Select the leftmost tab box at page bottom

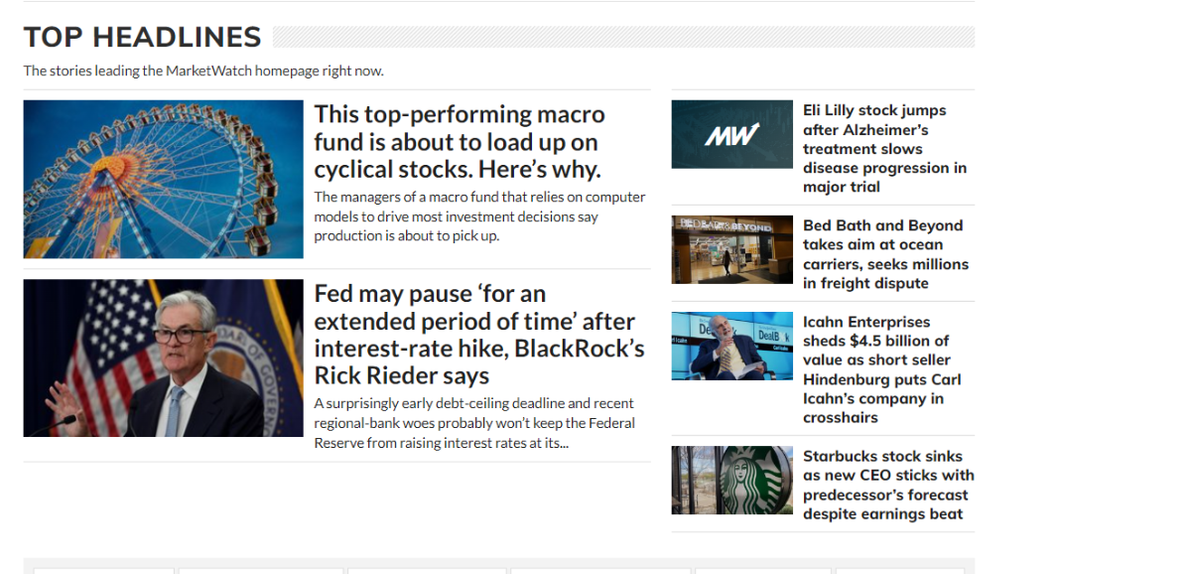104,570
